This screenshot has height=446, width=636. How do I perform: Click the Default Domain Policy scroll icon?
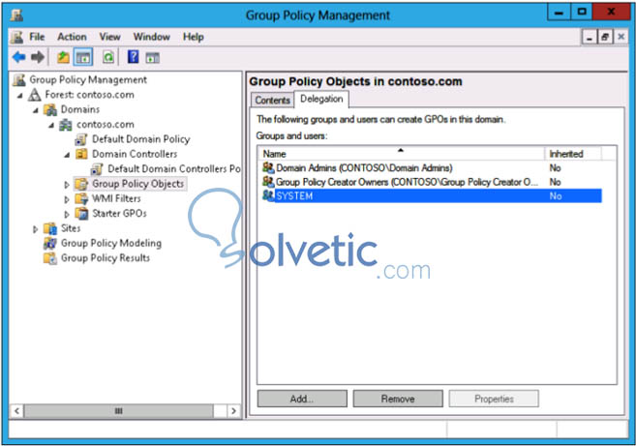81,139
